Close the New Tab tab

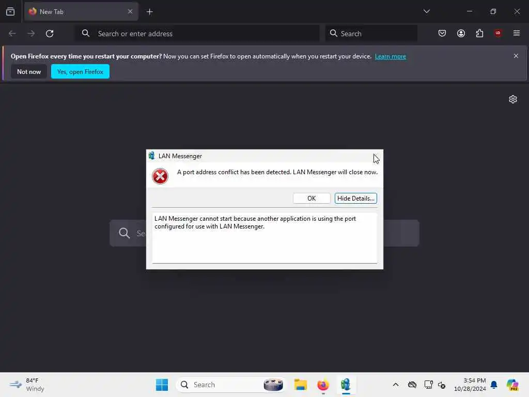tap(130, 11)
